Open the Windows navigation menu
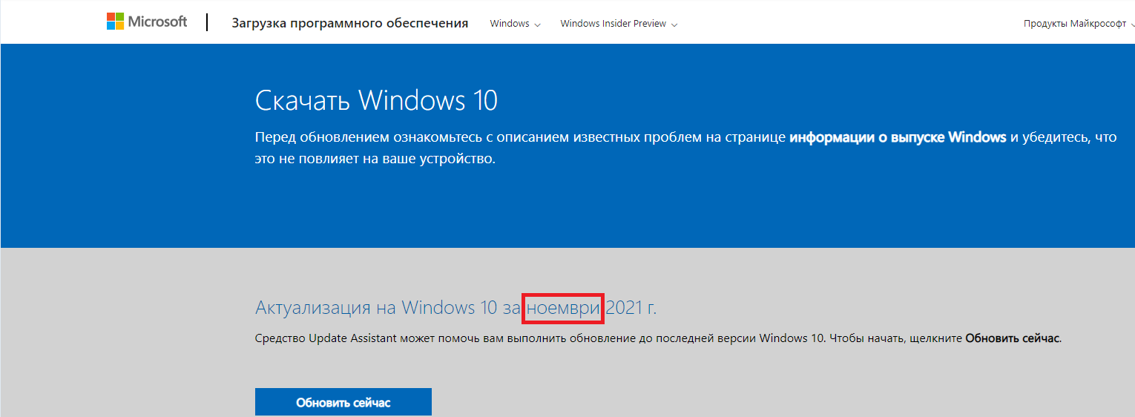This screenshot has height=417, width=1135. pyautogui.click(x=510, y=24)
